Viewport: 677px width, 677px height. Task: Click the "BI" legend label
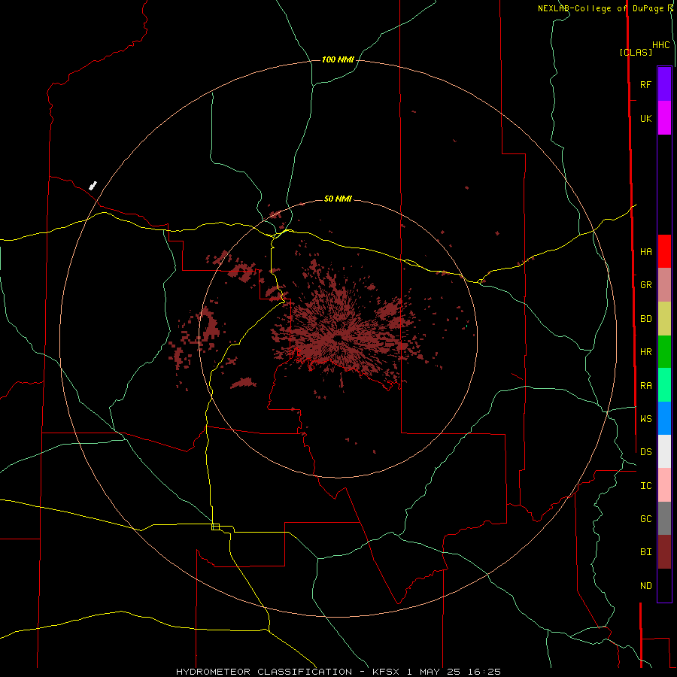646,552
